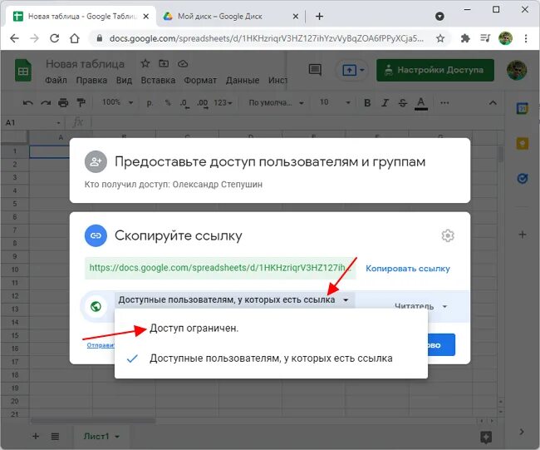This screenshot has width=540, height=450.
Task: Open the media control icon in toolbar
Action: tap(485, 38)
